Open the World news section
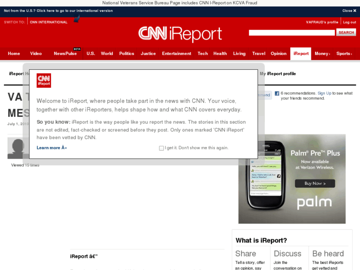Screen dimensions: 360x270 107,54
